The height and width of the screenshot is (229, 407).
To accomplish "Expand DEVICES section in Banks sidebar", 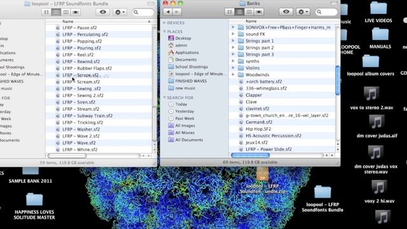I will point(164,23).
